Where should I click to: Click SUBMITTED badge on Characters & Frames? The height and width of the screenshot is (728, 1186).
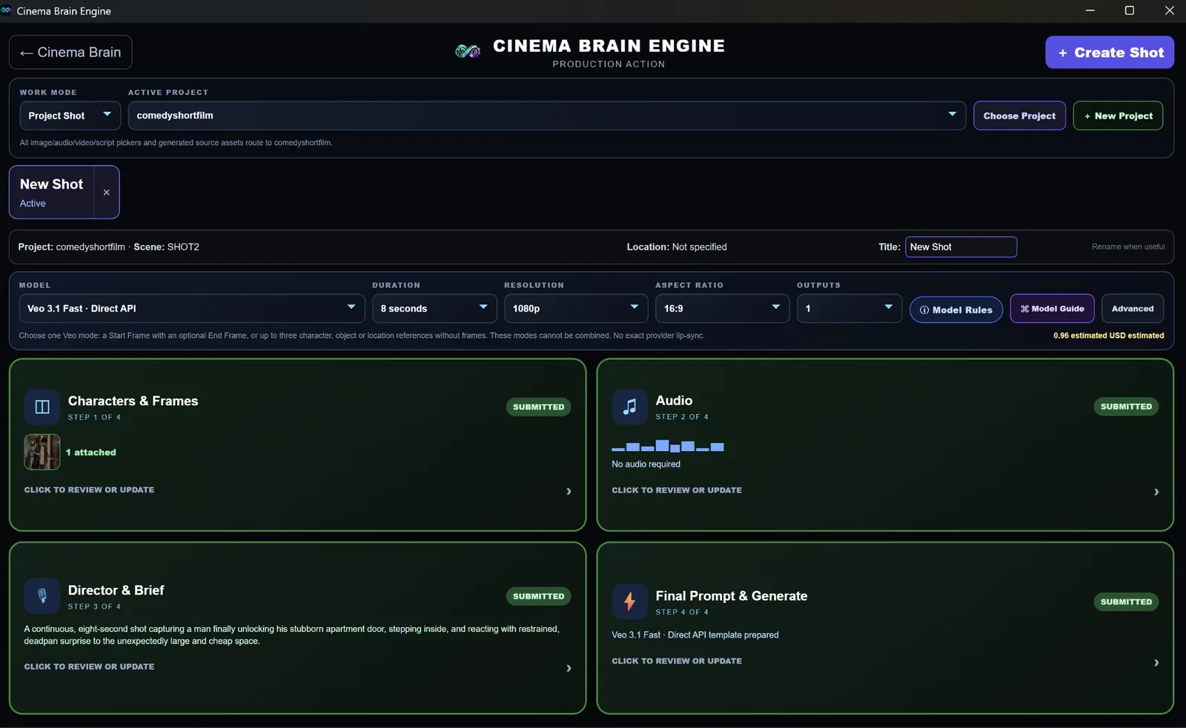click(538, 407)
